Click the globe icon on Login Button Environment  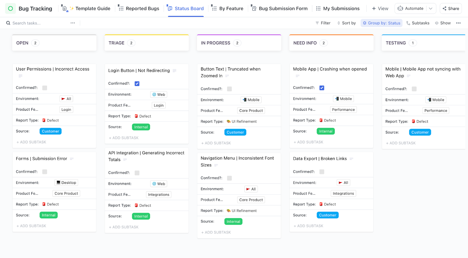pyautogui.click(x=154, y=95)
